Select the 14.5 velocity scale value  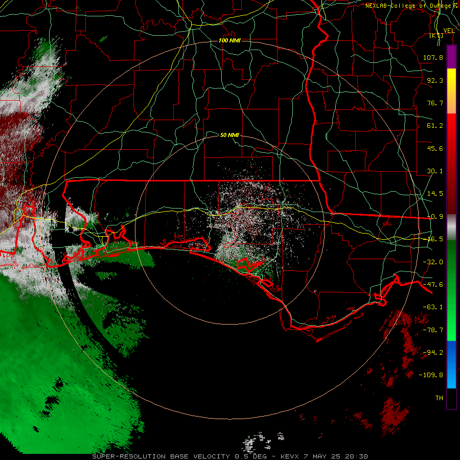click(x=435, y=194)
